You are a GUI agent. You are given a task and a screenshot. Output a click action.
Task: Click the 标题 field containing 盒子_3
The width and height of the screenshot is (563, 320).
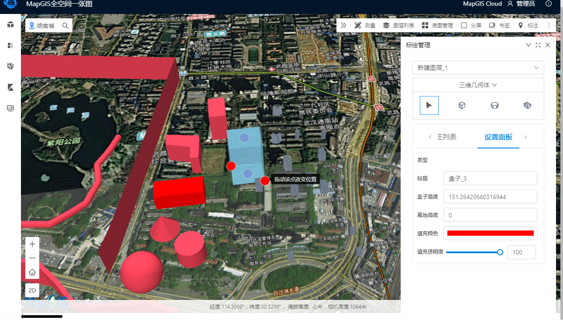click(490, 178)
